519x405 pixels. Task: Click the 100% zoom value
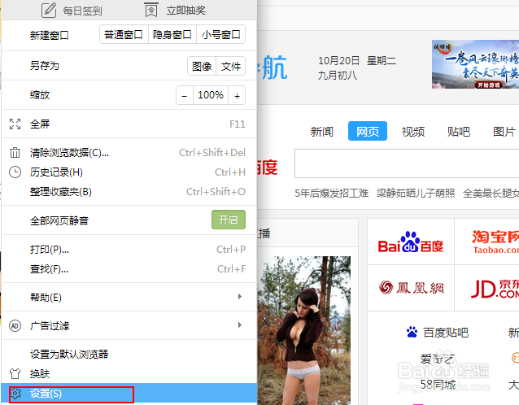pyautogui.click(x=211, y=95)
